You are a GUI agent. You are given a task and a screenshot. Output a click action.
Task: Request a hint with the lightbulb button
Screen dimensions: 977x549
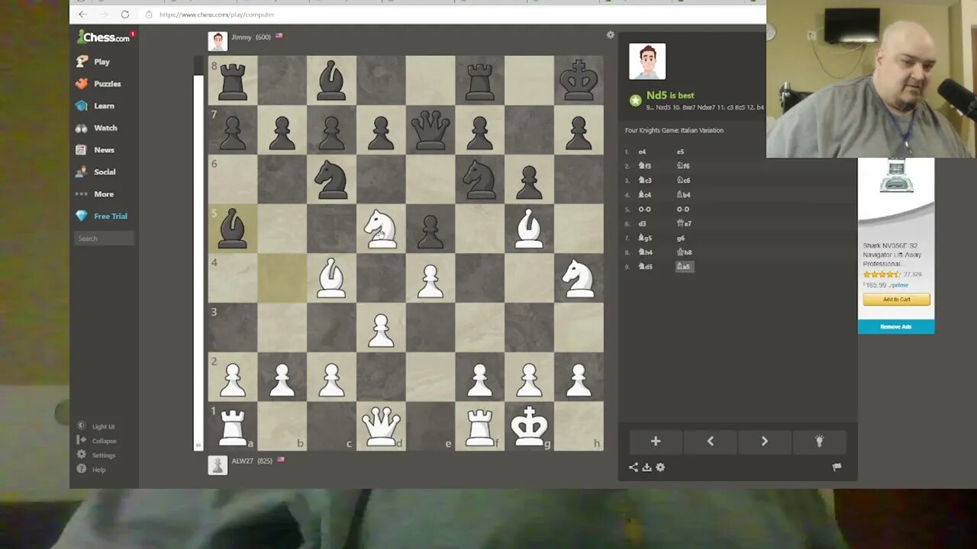[819, 441]
